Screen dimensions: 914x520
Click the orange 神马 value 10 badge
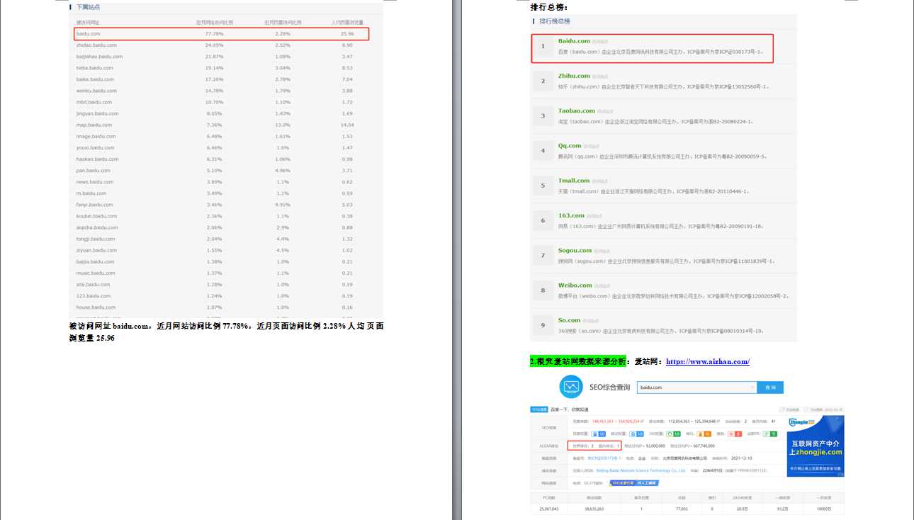point(704,434)
